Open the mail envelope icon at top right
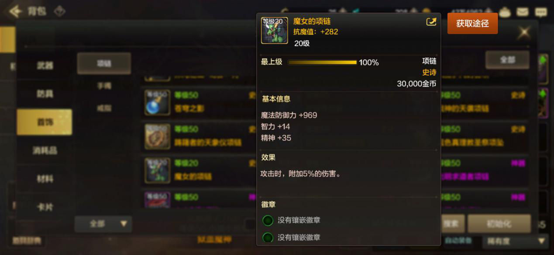The width and height of the screenshot is (554, 255). pos(523,12)
